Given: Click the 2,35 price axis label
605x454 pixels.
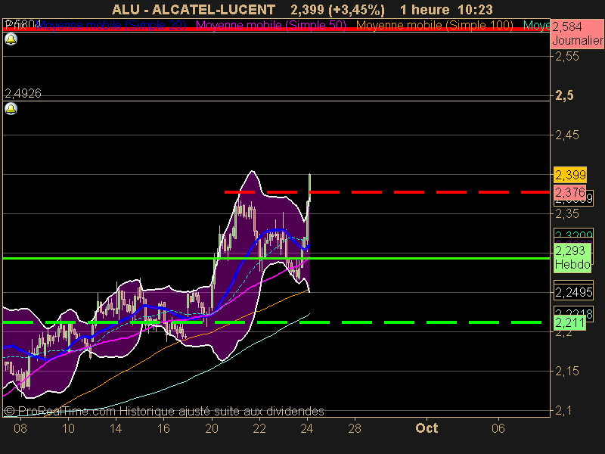Looking at the screenshot, I should pos(566,213).
